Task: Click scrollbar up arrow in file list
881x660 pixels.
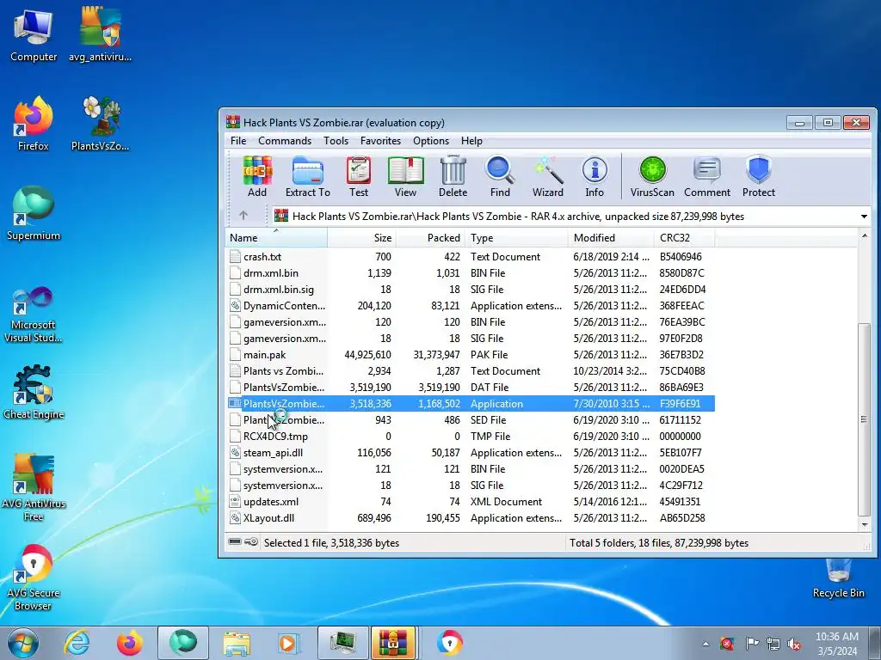Action: point(864,235)
